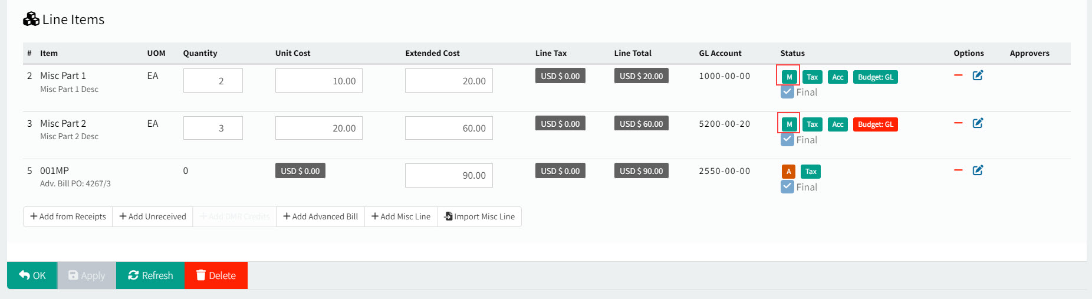Image resolution: width=1092 pixels, height=299 pixels.
Task: Remove Misc Part 1 line with red minus
Action: pyautogui.click(x=958, y=75)
